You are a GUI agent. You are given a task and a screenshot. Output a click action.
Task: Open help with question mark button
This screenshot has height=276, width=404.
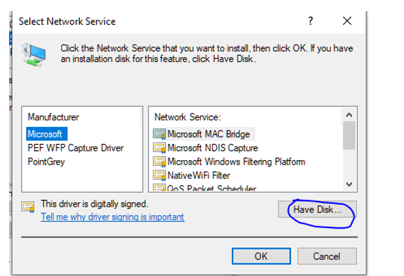[x=310, y=21]
